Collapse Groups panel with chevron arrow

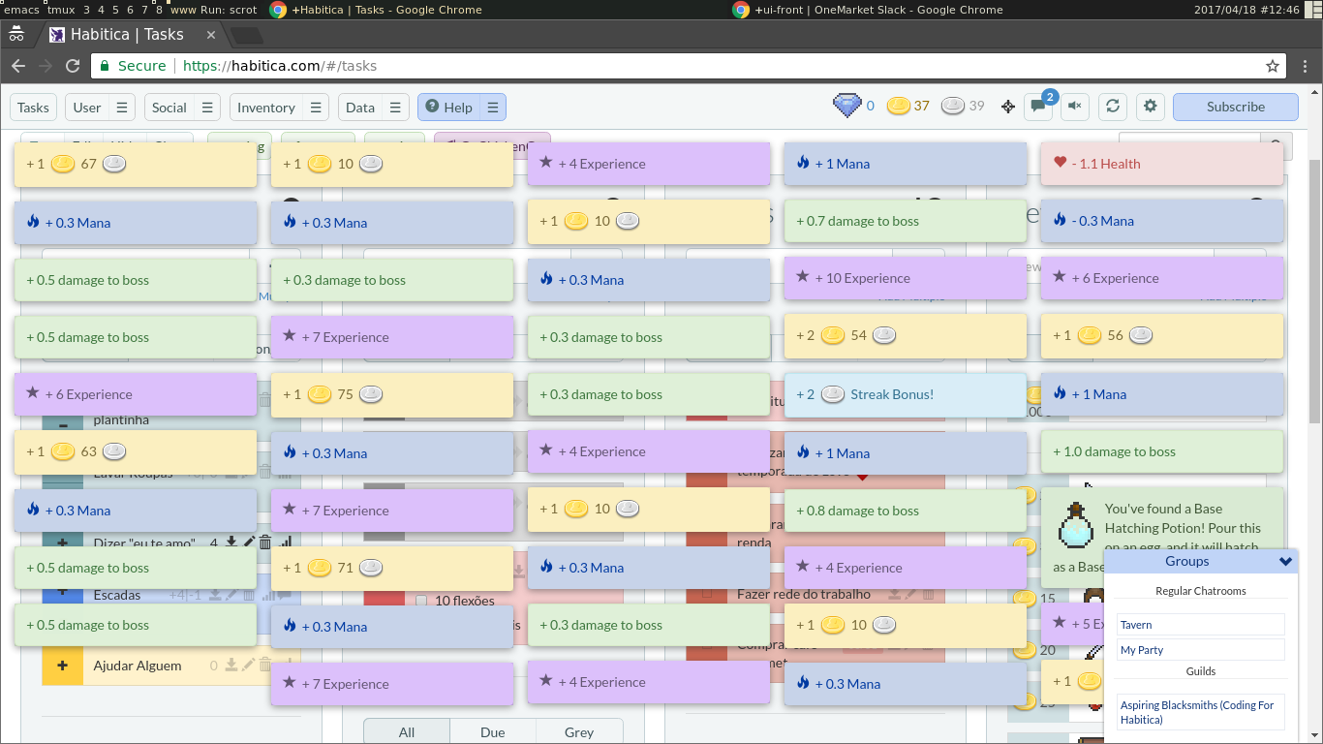click(x=1286, y=561)
